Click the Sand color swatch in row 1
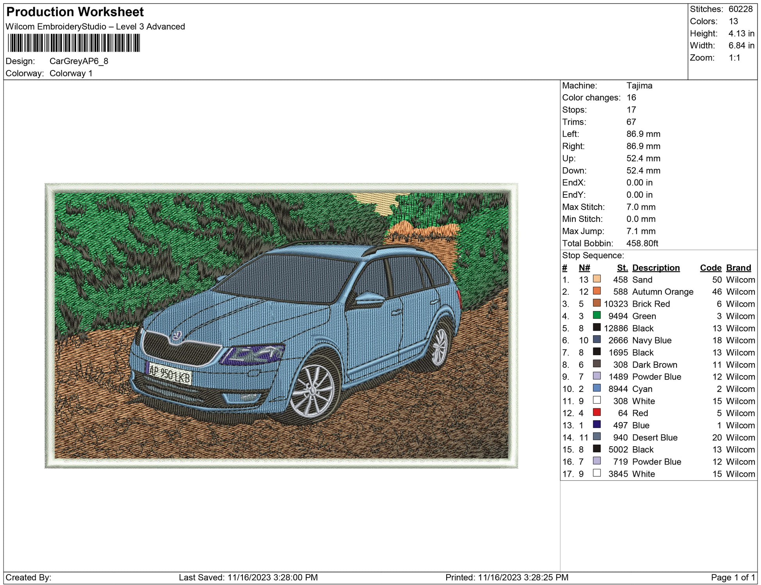 (597, 279)
